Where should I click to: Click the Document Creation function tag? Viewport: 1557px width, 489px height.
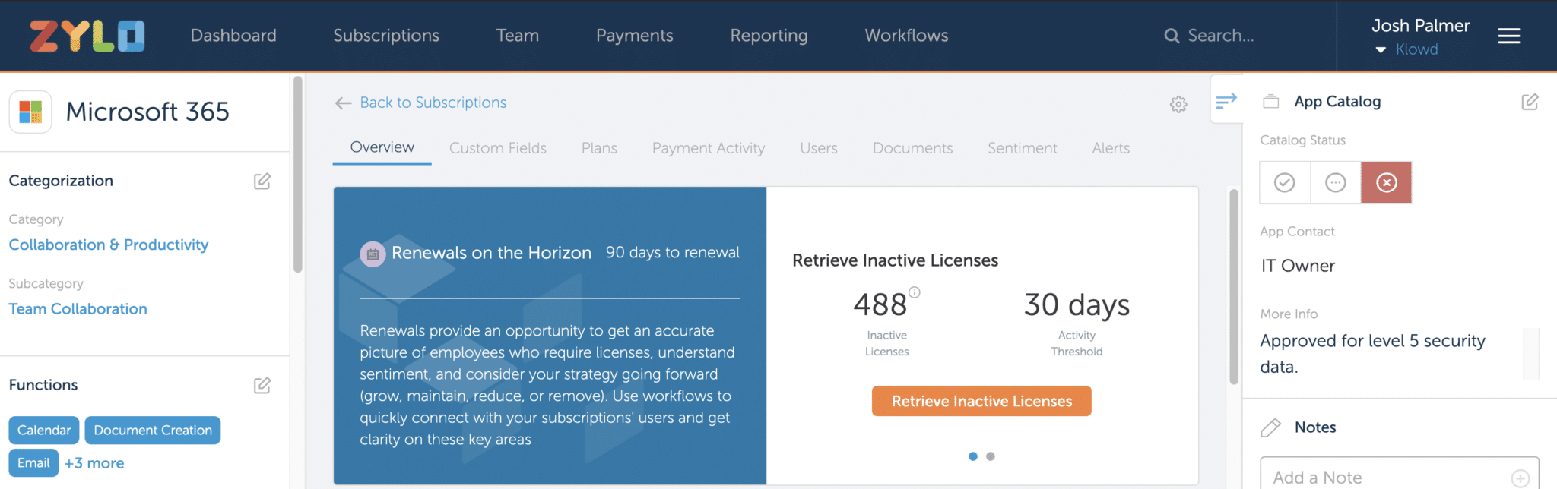pos(153,431)
